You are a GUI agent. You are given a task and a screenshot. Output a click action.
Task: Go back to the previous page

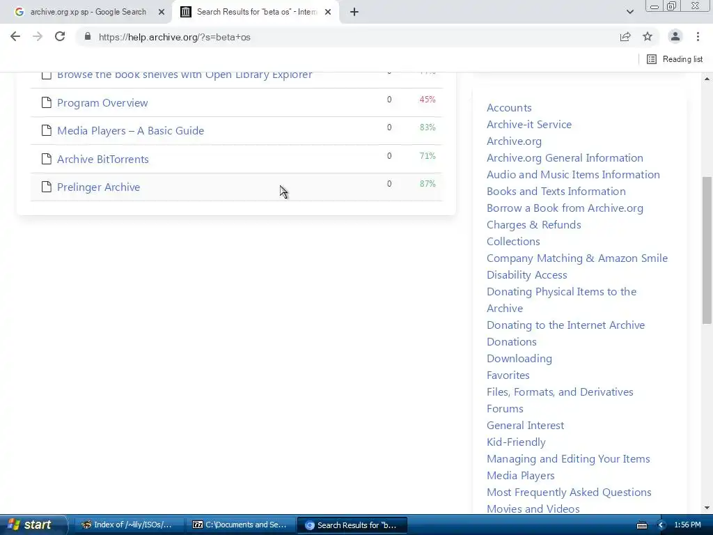[x=15, y=37]
